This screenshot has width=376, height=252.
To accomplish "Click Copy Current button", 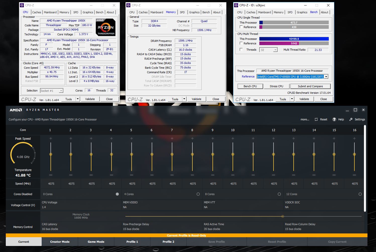I will [x=337, y=242].
